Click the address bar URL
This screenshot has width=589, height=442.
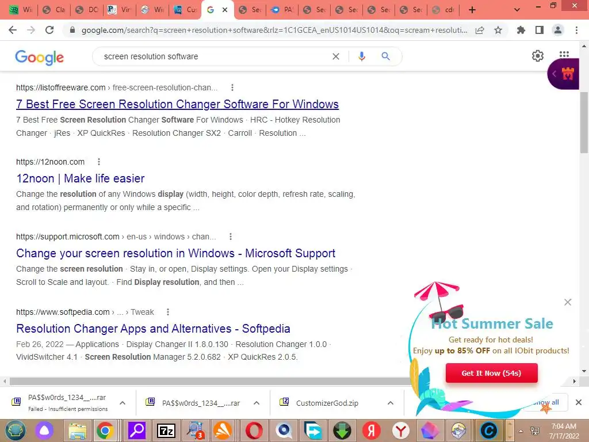tap(274, 30)
